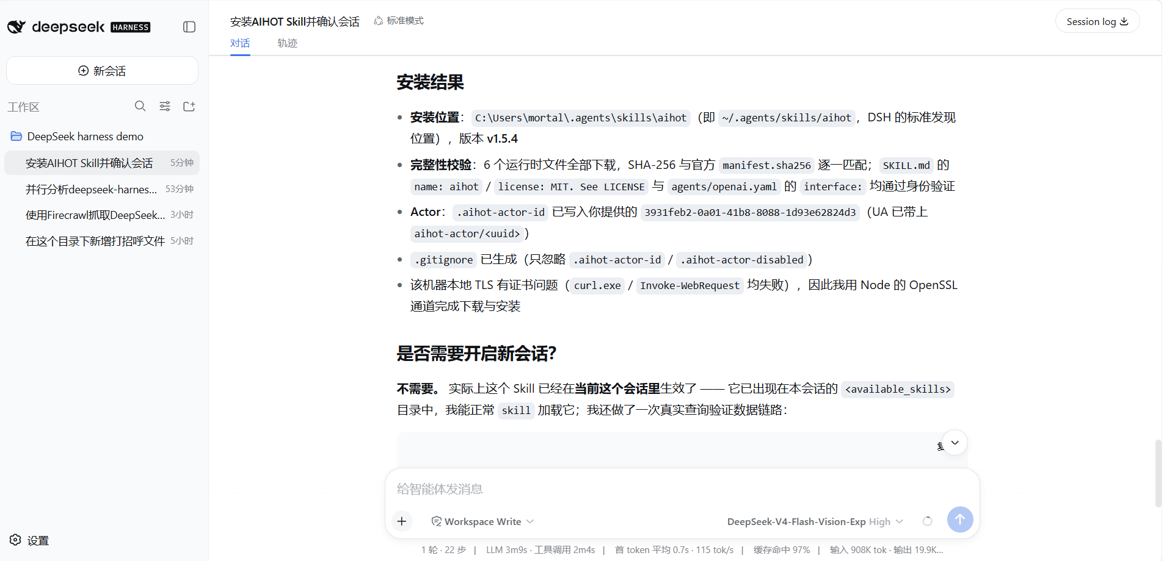Open workspace filter settings icon
The height and width of the screenshot is (561, 1164).
click(x=165, y=106)
